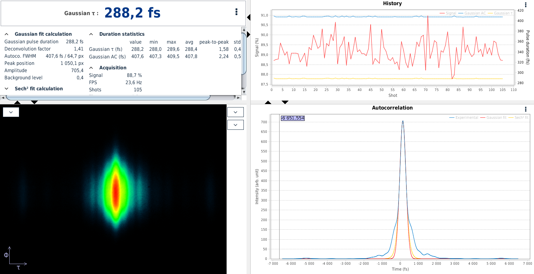Click the up triangle above the camera image

(x=18, y=102)
